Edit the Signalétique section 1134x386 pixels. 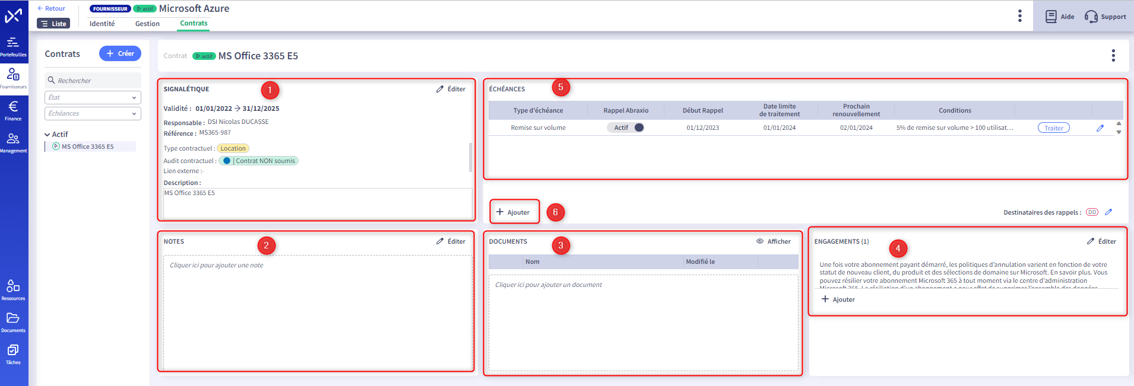pos(451,89)
